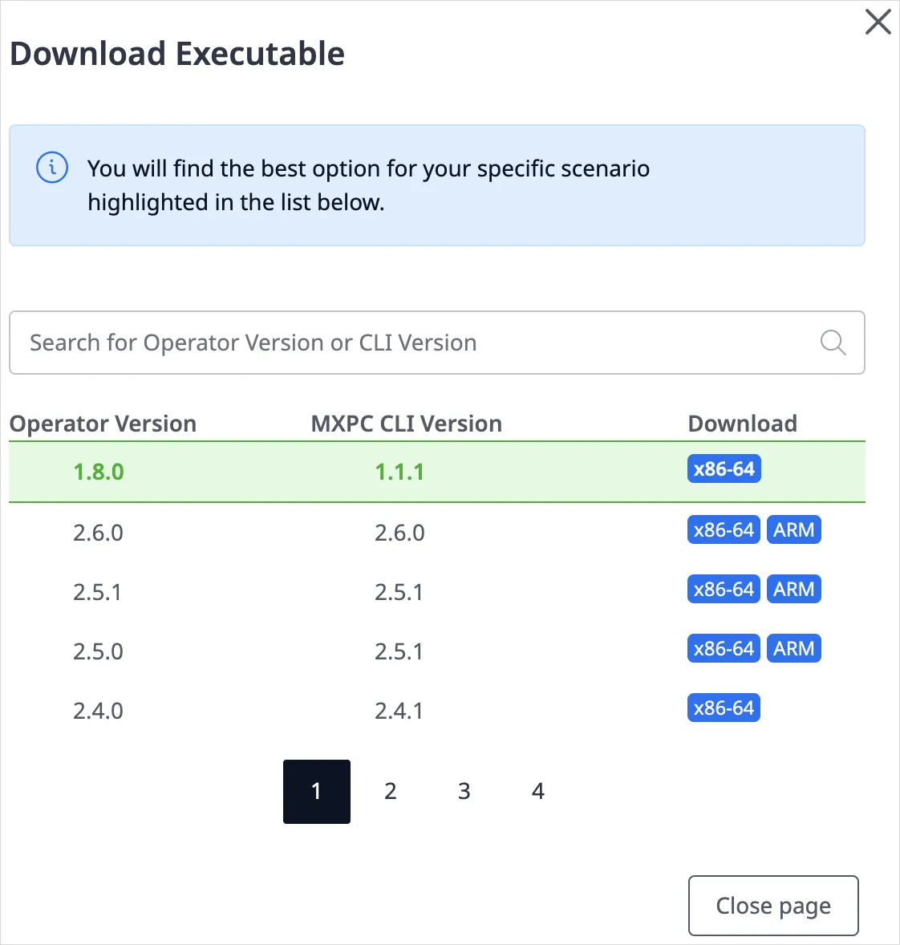Click the MXPC CLI Version column header
900x945 pixels.
click(x=406, y=424)
